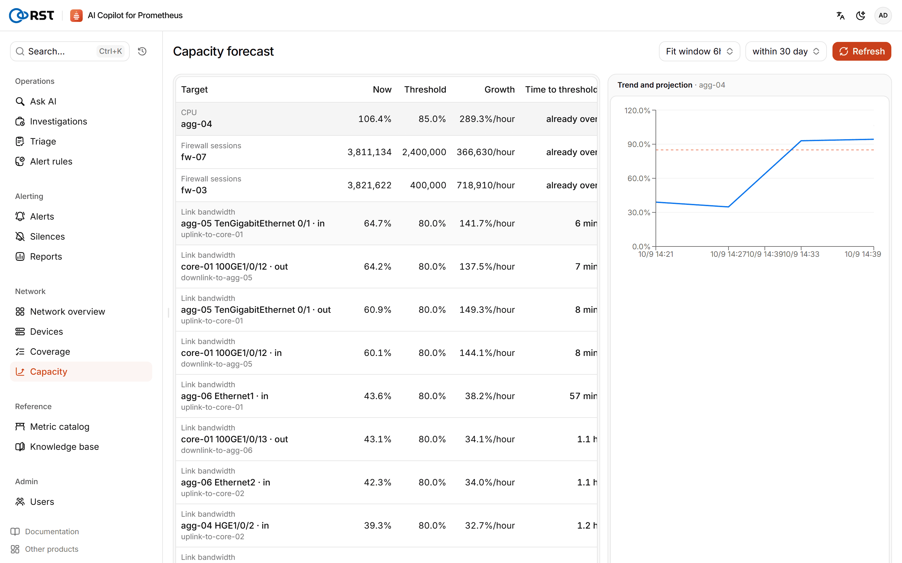The width and height of the screenshot is (902, 563).
Task: Select agg-04 HGE1/0/2 · in row
Action: (386, 526)
